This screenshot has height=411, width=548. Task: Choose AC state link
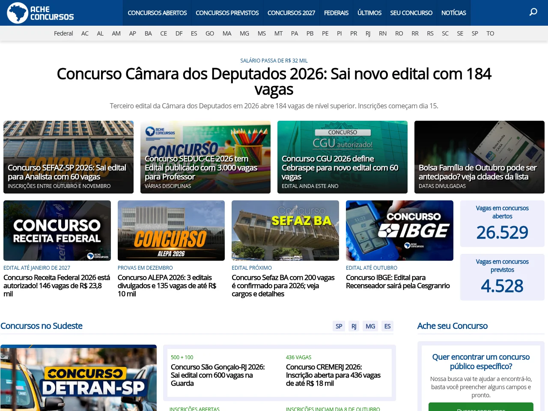[x=85, y=33]
